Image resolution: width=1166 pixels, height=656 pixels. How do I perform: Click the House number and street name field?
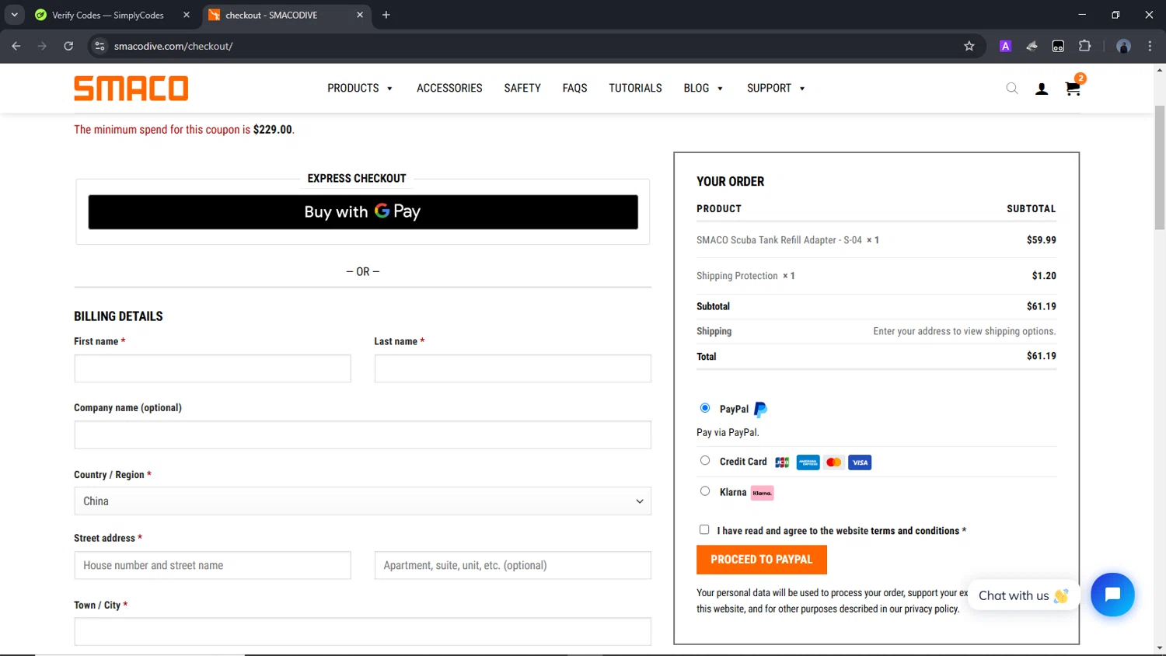click(x=212, y=566)
